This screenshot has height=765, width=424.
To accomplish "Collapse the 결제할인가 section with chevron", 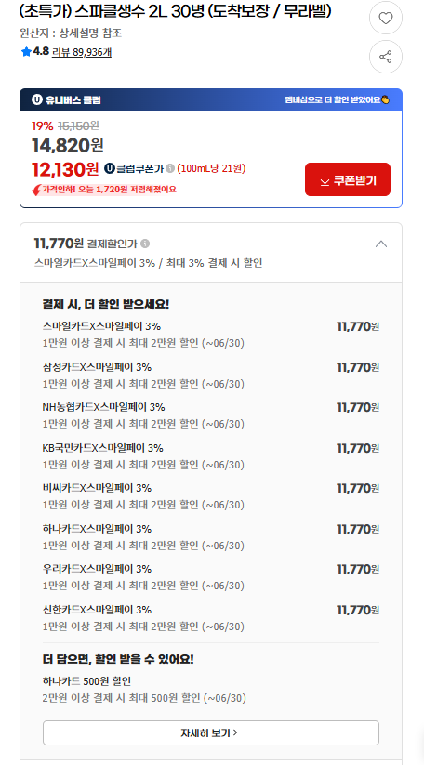I will (381, 244).
